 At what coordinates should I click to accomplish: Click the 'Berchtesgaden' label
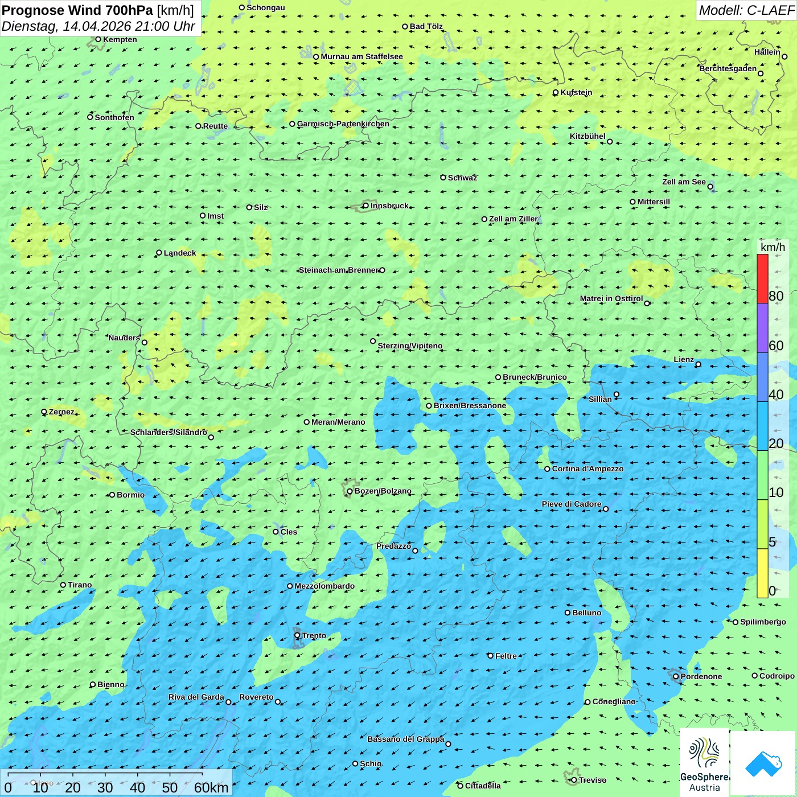tap(728, 68)
